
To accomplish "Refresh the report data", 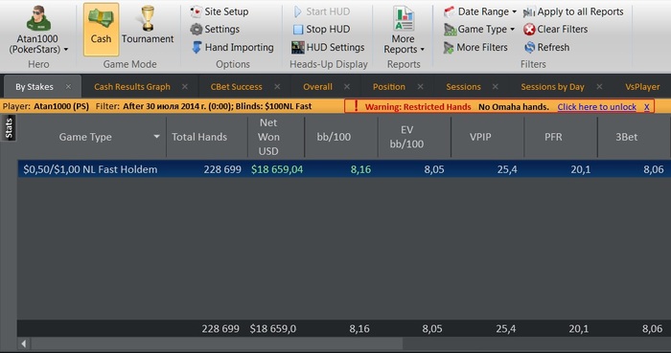I will tap(547, 47).
